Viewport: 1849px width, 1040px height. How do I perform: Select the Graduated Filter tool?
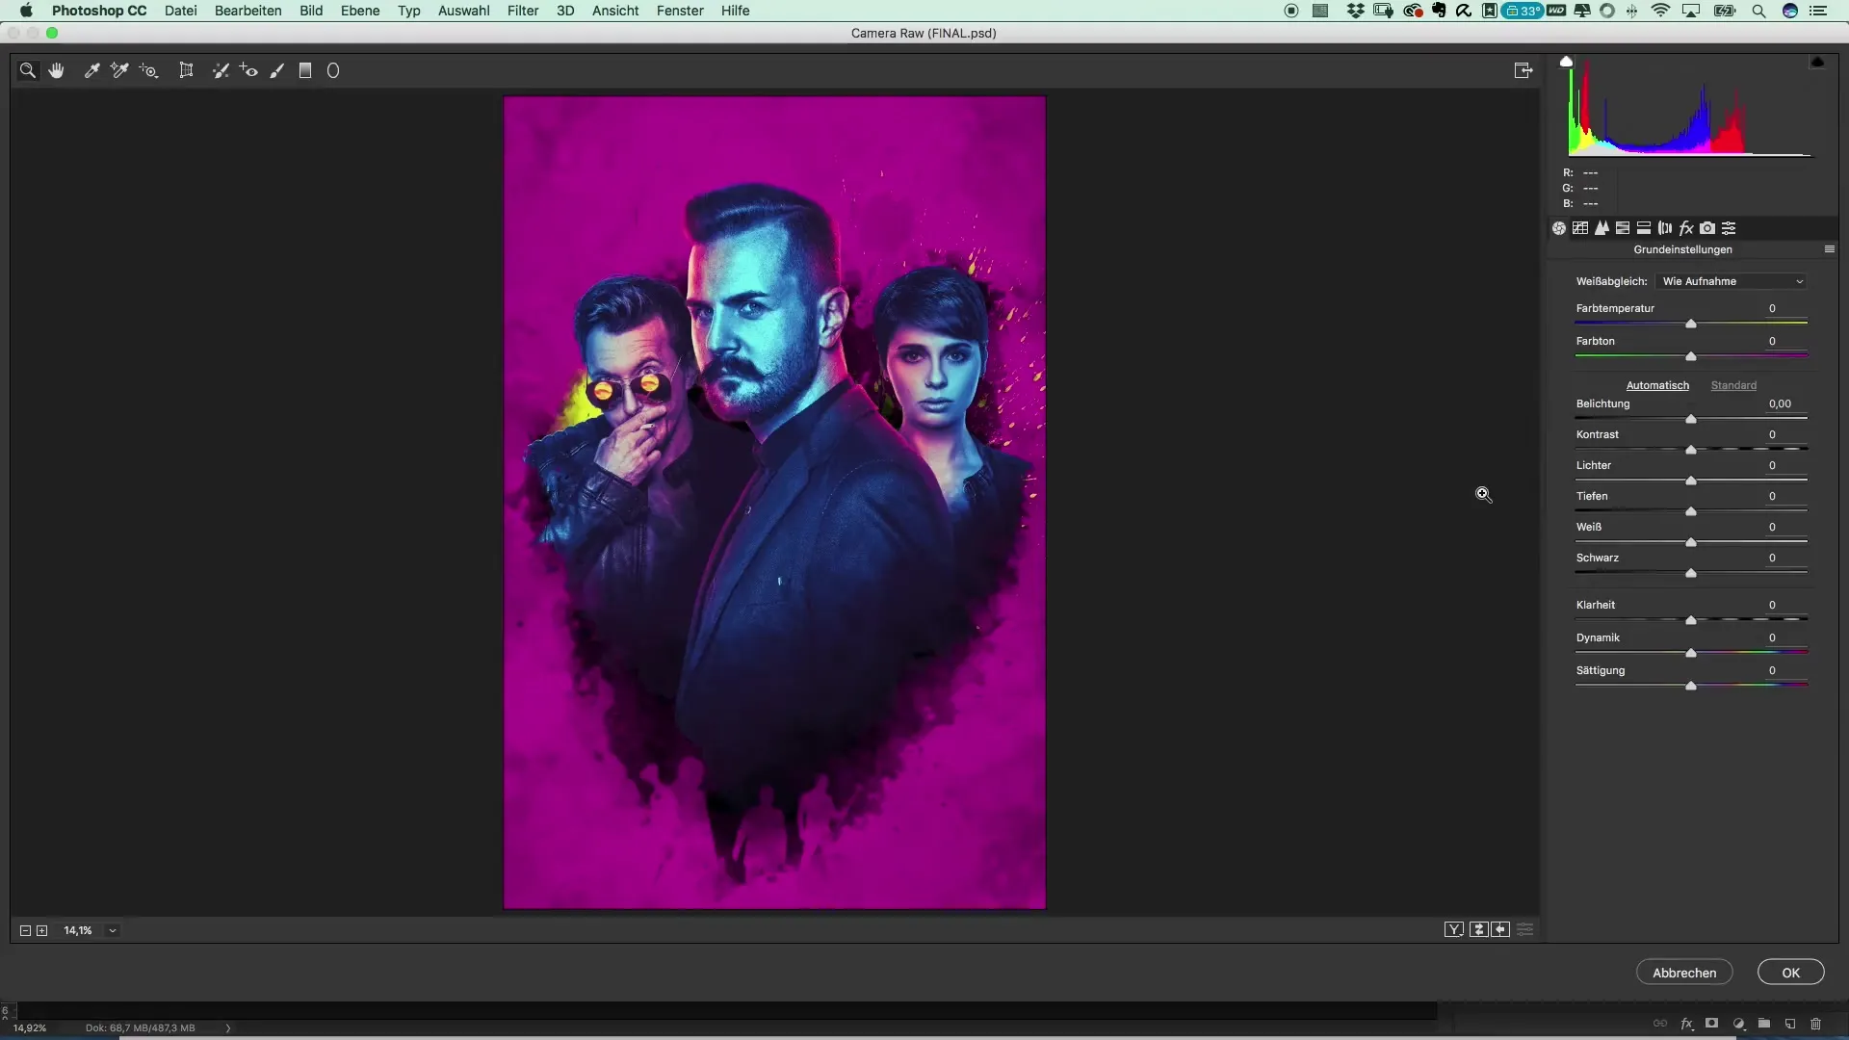pos(305,70)
